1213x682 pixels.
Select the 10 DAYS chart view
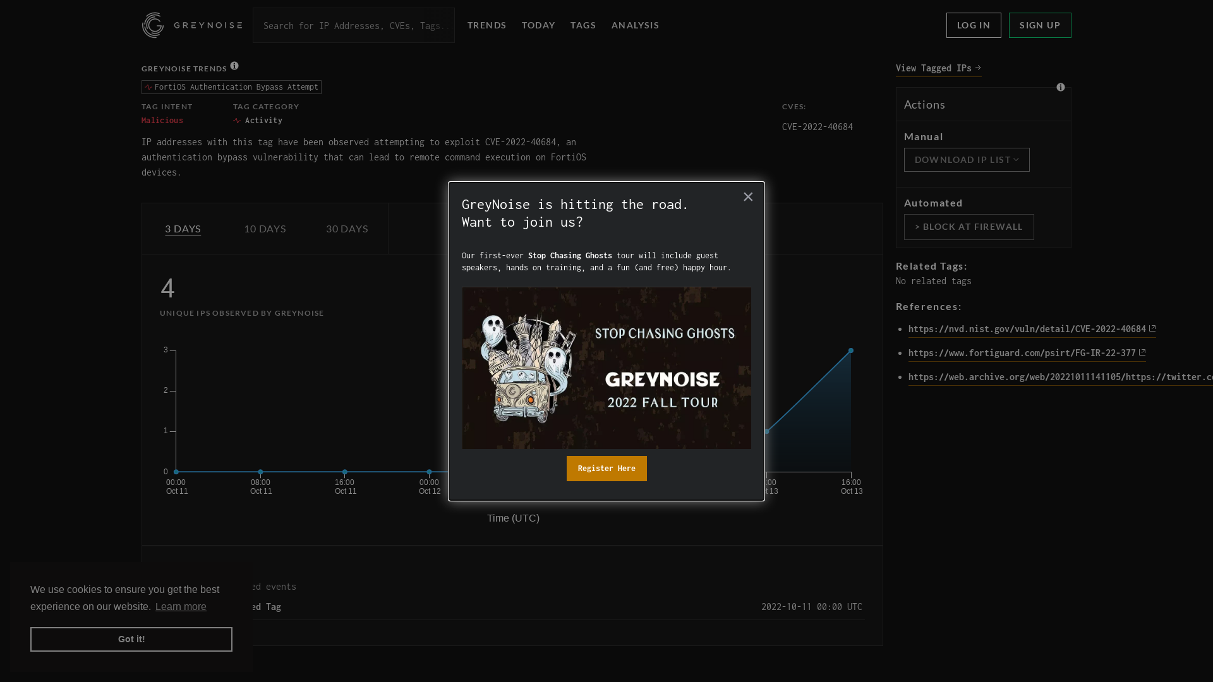point(264,229)
